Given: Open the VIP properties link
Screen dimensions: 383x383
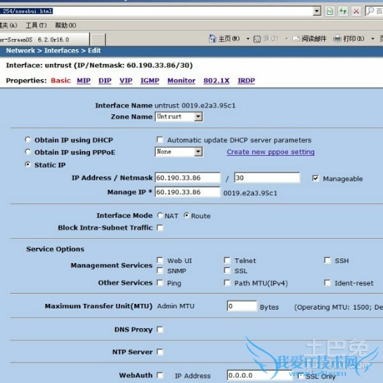Looking at the screenshot, I should pyautogui.click(x=126, y=80).
